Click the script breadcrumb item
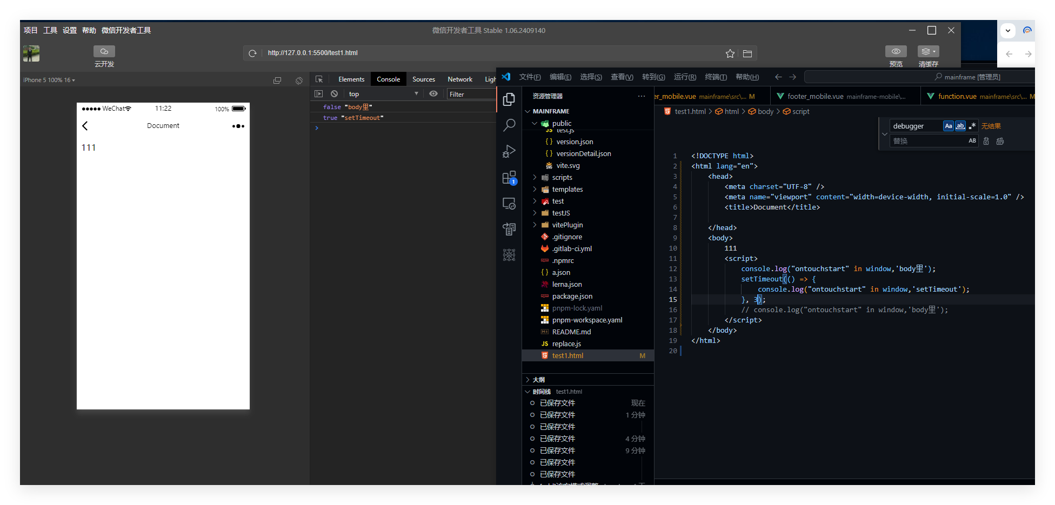The width and height of the screenshot is (1055, 505). point(800,111)
